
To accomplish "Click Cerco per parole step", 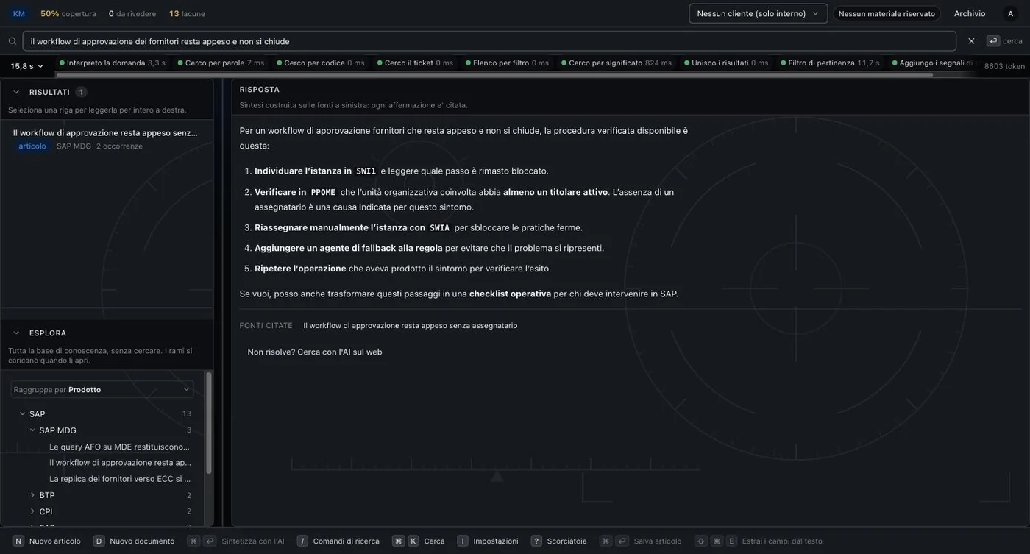I will [221, 63].
